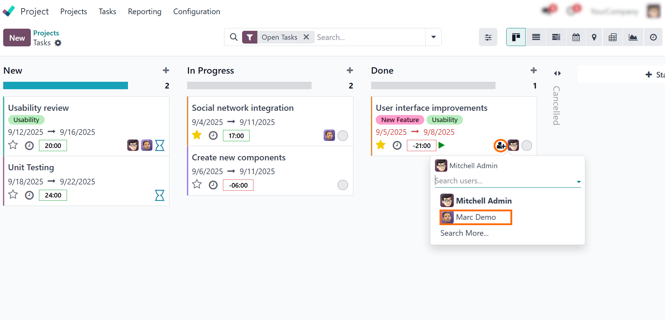Toggle priority star on Create new components
Viewport: 665px width, 320px height.
click(197, 184)
